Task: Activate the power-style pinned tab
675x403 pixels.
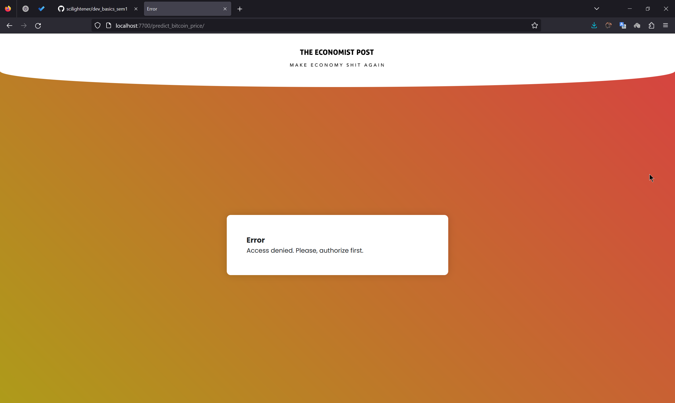Action: tap(25, 9)
